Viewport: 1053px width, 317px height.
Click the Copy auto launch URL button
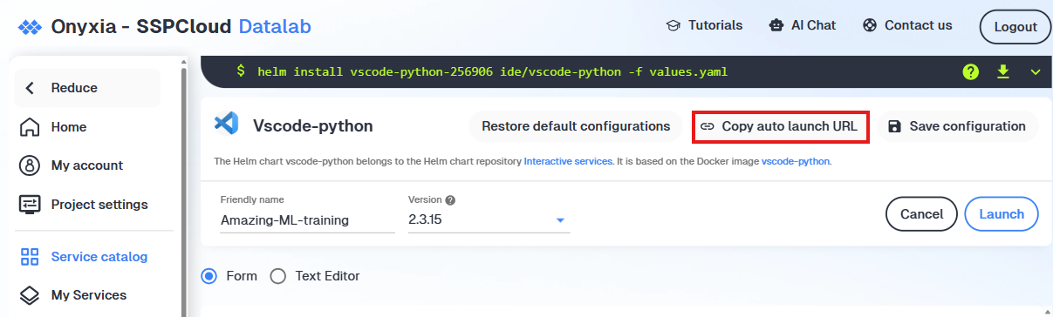(780, 126)
